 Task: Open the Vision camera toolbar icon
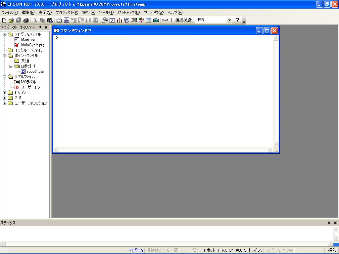click(x=156, y=20)
